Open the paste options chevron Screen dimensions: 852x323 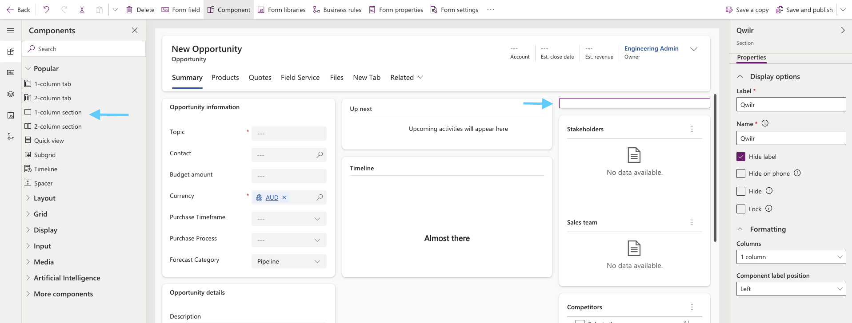115,10
